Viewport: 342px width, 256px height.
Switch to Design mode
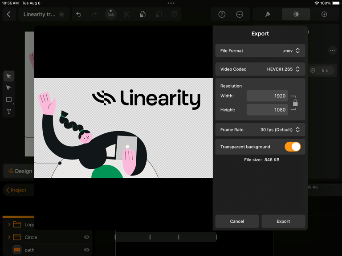(19, 171)
